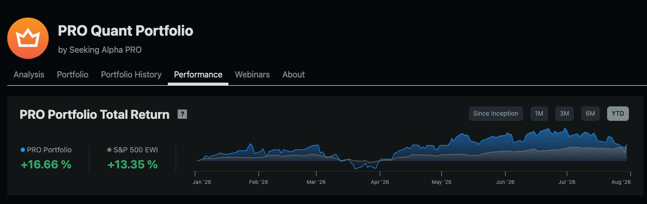647x204 pixels.
Task: Click the +16.66 % return value
Action: (x=46, y=165)
